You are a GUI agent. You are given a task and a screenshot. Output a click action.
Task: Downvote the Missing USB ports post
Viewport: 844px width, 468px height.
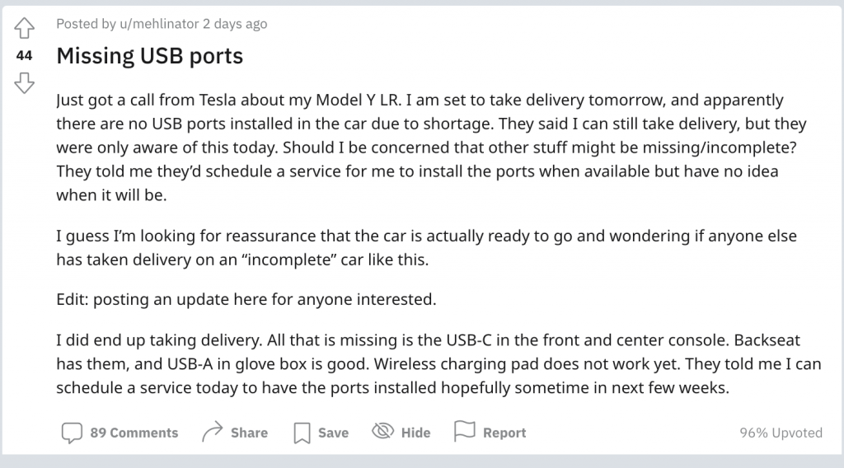tap(24, 82)
